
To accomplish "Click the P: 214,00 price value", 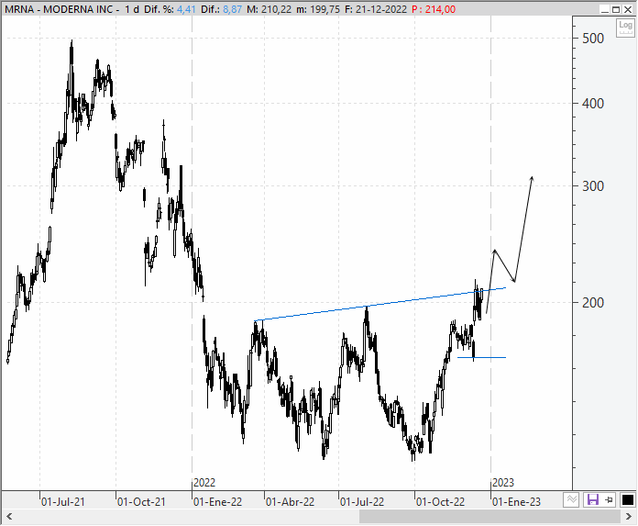I will (433, 9).
